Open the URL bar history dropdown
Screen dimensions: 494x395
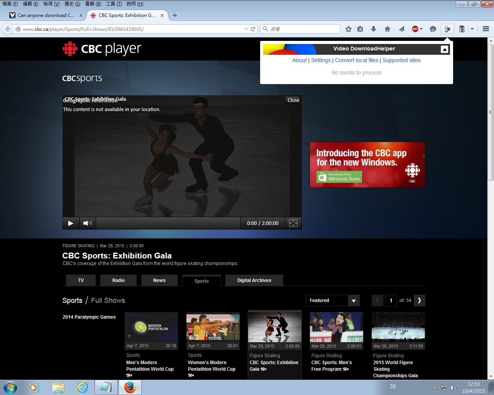coord(246,29)
